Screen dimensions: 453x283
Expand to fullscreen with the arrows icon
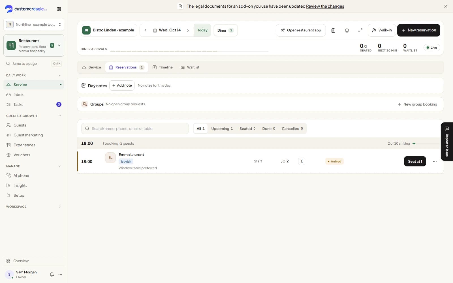(x=360, y=30)
